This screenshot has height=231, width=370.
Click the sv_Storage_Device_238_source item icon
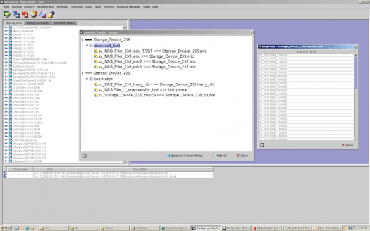click(x=96, y=95)
